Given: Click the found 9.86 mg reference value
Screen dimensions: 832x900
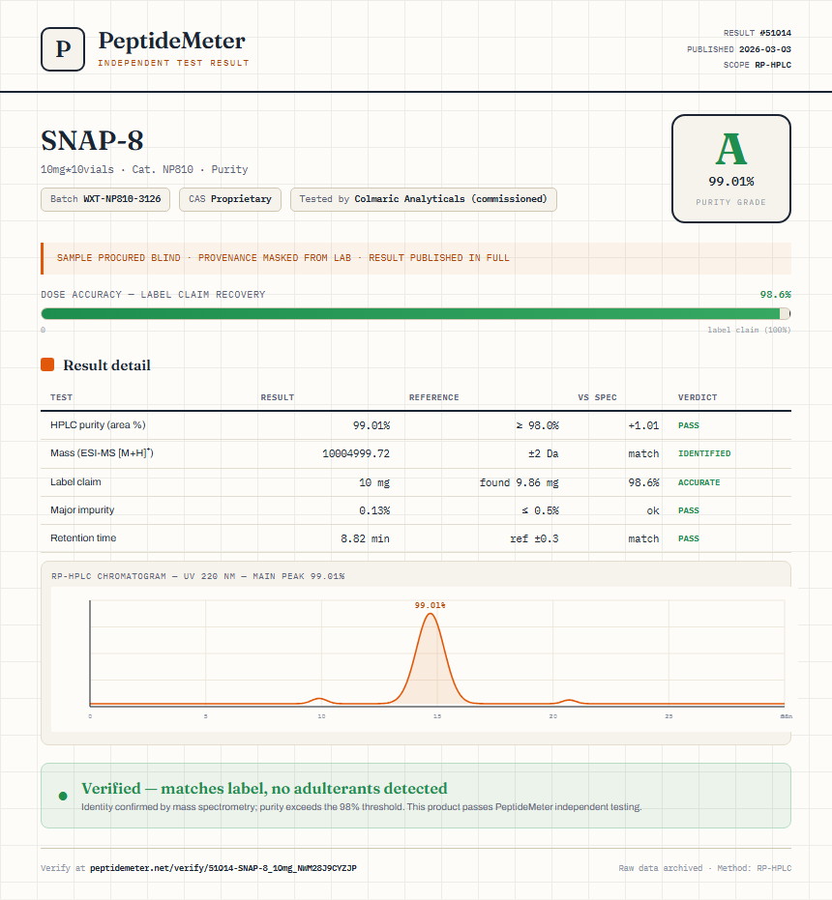Looking at the screenshot, I should tap(519, 482).
